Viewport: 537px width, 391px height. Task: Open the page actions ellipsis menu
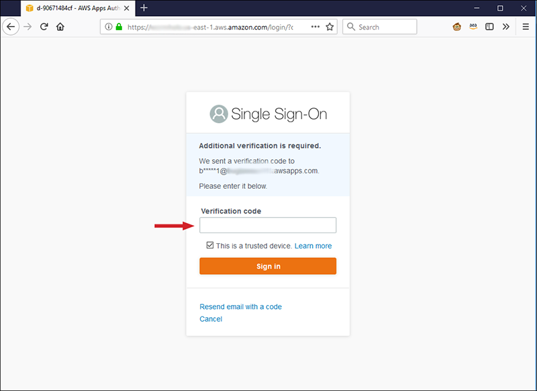pos(315,26)
